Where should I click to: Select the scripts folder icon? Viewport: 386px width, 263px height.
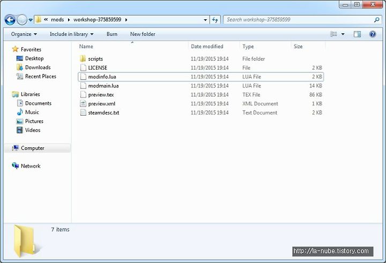[83, 58]
